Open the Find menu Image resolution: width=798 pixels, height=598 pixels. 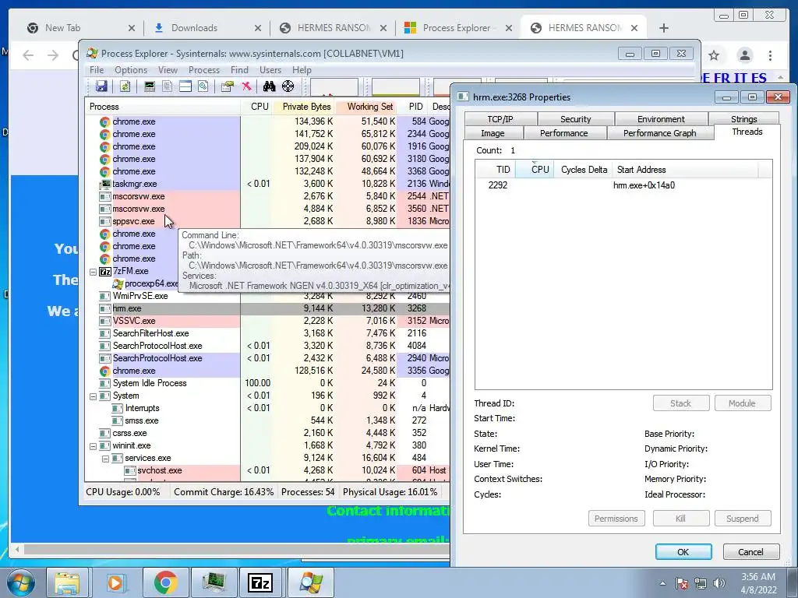point(239,70)
